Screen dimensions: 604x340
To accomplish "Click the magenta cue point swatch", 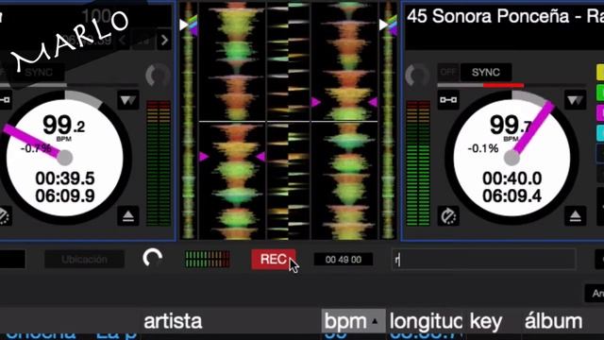I will (x=600, y=112).
